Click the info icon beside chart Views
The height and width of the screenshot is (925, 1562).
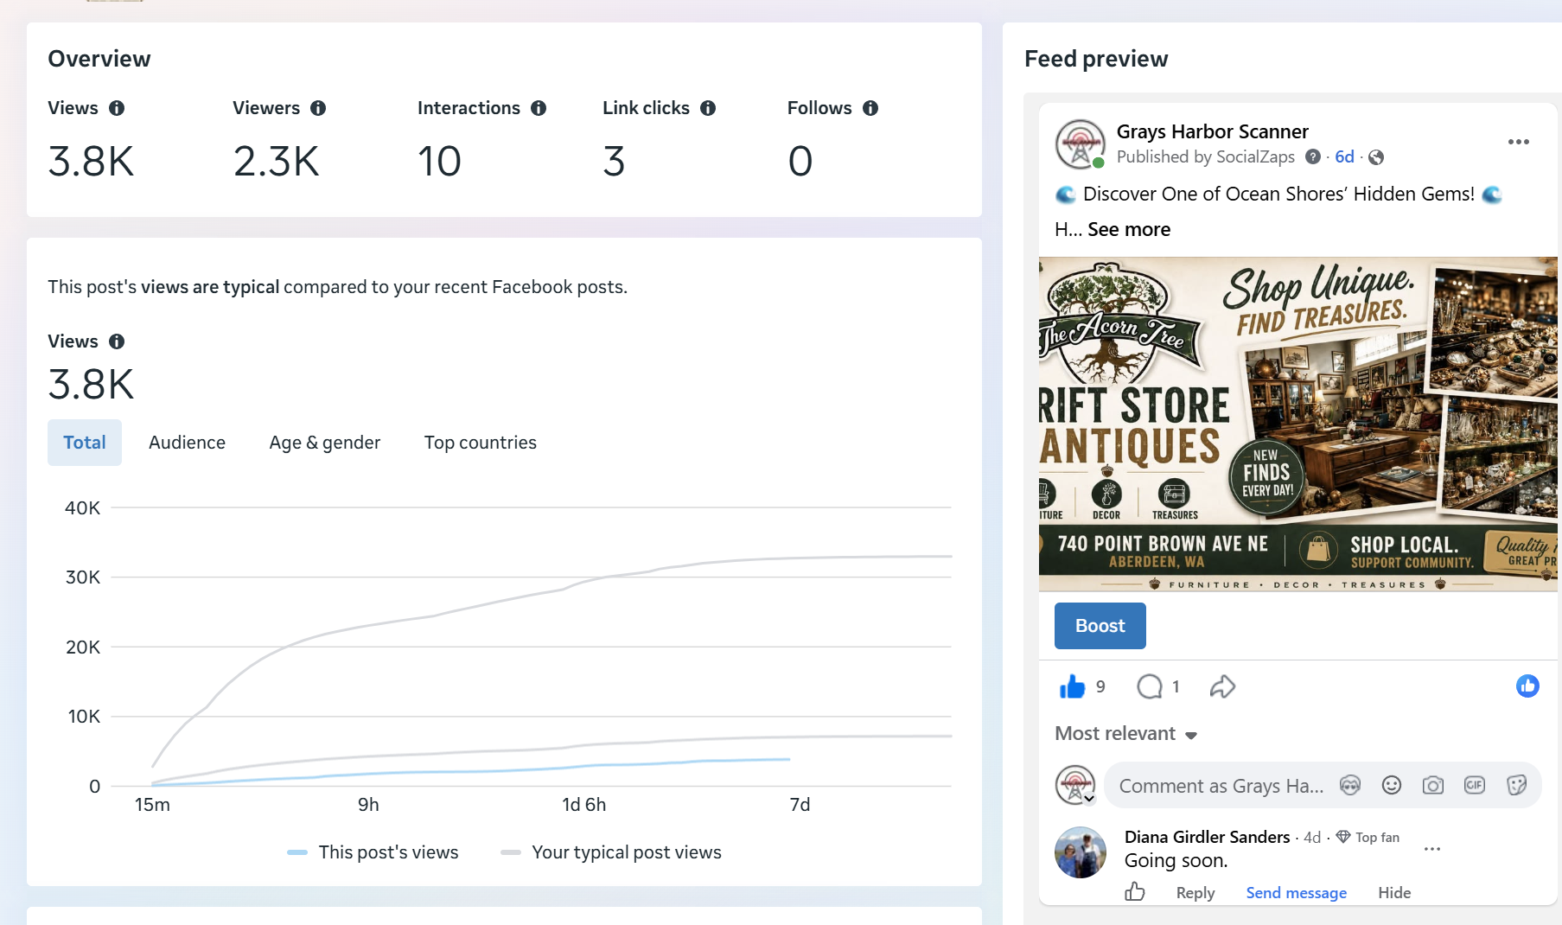(x=117, y=341)
